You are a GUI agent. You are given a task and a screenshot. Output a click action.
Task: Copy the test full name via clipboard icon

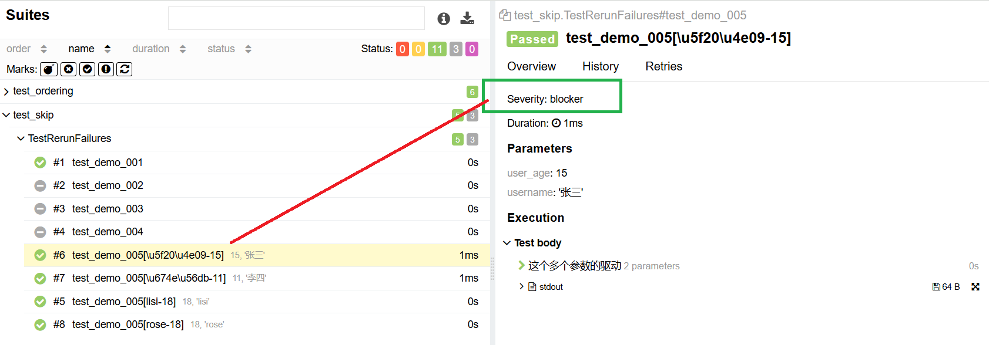point(505,15)
